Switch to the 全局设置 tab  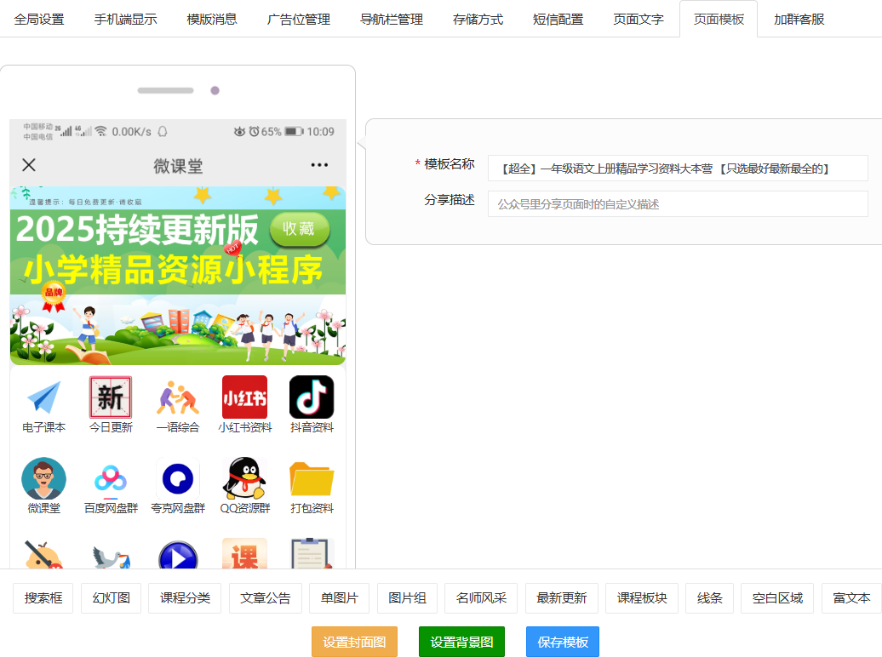[39, 19]
